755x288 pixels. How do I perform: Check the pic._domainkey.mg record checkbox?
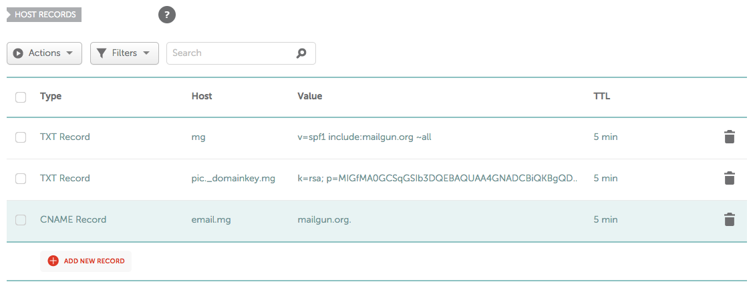pyautogui.click(x=21, y=179)
